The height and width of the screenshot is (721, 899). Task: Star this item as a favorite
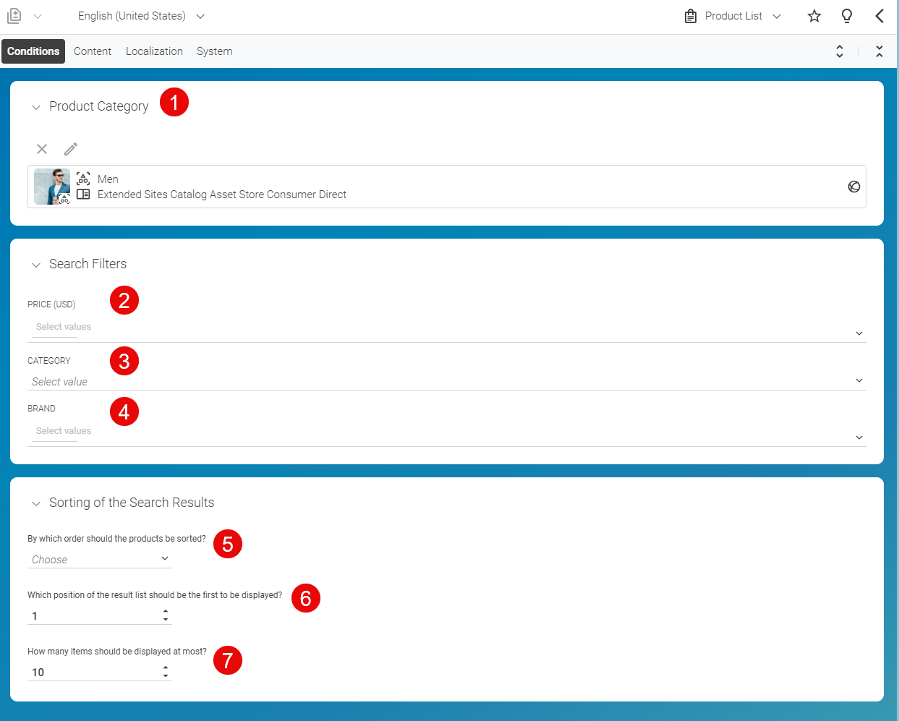pos(814,15)
